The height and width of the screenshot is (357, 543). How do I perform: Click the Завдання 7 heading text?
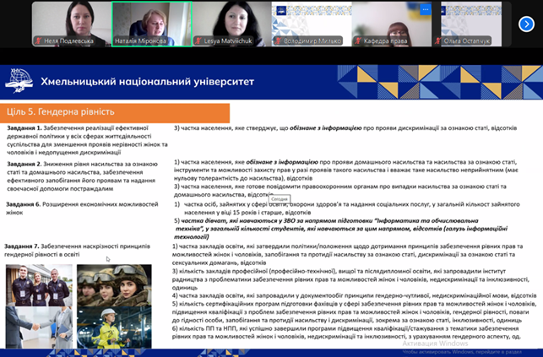point(21,246)
